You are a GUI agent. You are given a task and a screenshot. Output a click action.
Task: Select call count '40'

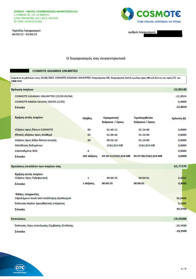tap(89, 140)
